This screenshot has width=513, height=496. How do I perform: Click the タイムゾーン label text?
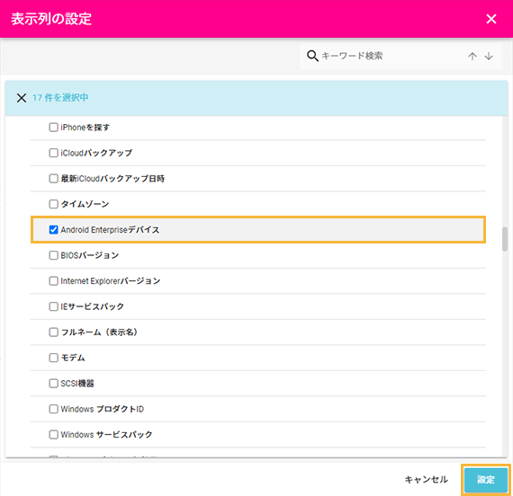tap(85, 204)
